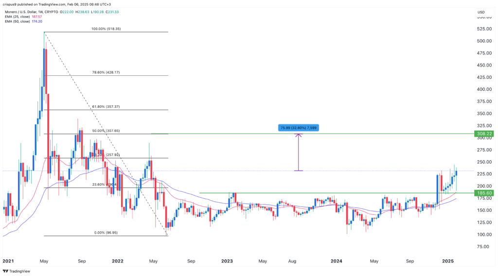This screenshot has height=276, width=498.
Task: Select the 50.00% (307.65) Fibonacci label
Action: (x=106, y=131)
